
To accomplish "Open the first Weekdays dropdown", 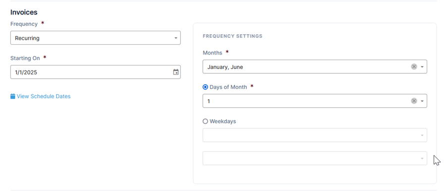I will 315,135.
